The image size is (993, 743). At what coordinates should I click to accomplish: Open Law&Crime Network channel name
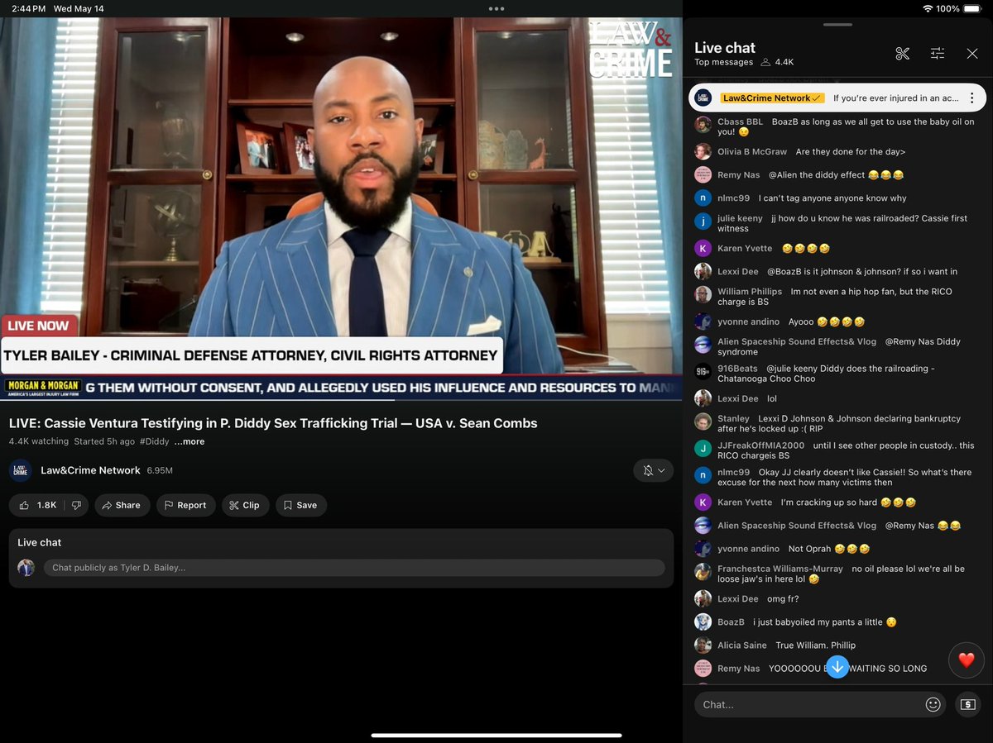pyautogui.click(x=90, y=470)
